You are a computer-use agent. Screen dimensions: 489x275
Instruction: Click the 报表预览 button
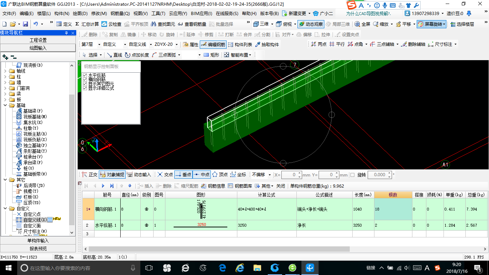click(38, 249)
